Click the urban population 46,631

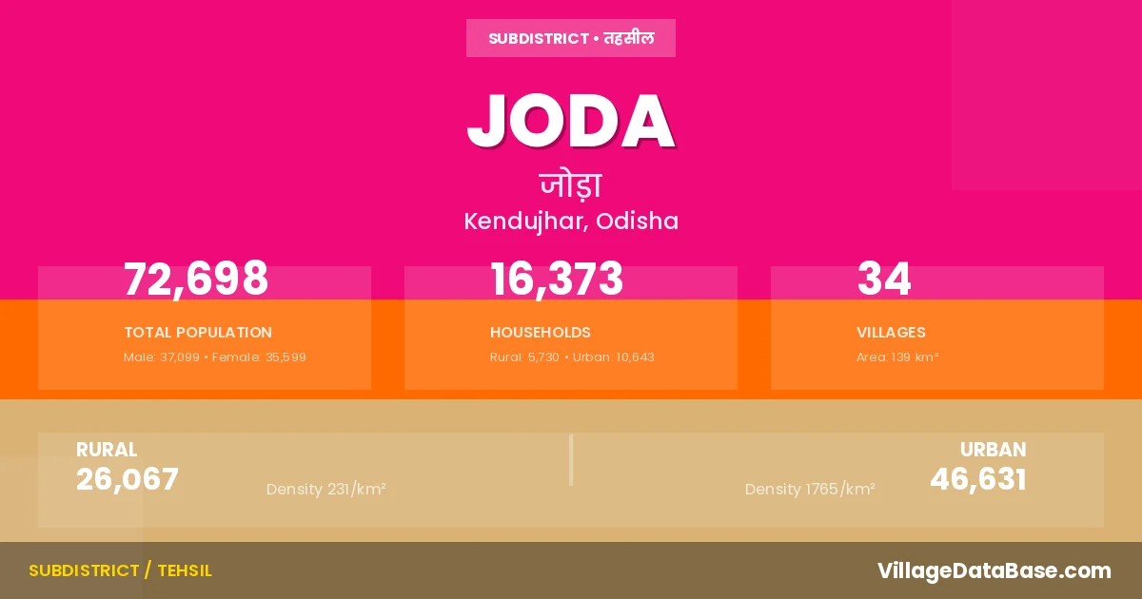pos(978,479)
